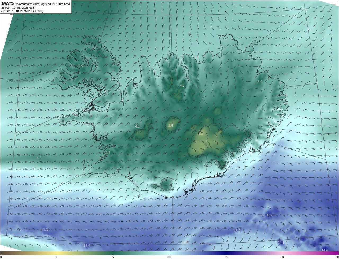Click the 4.9 value over the Westfjords

(81, 66)
